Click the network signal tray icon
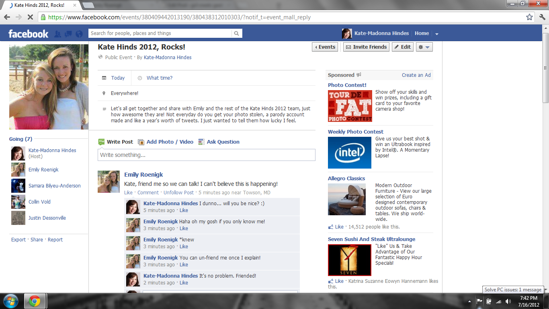This screenshot has width=549, height=309. coord(498,301)
